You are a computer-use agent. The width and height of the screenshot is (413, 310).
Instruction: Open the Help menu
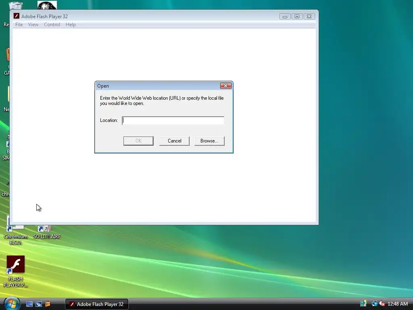pos(71,25)
